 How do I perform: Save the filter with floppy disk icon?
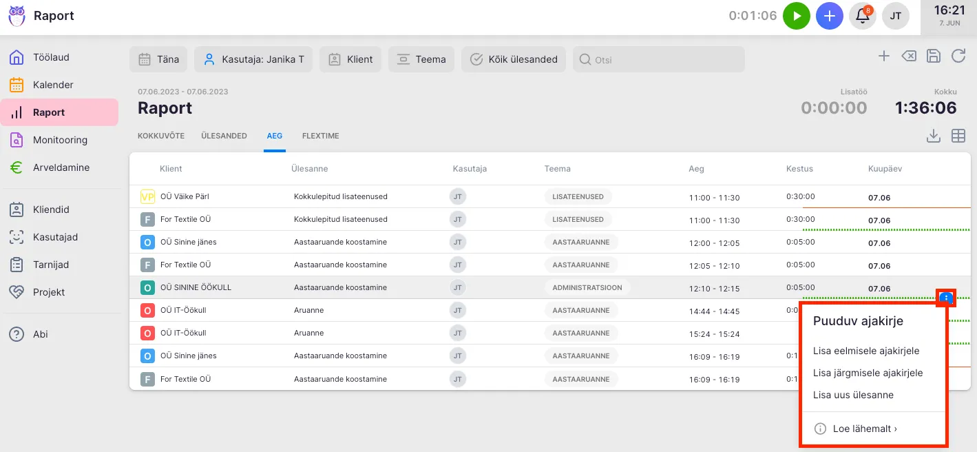[x=933, y=56]
